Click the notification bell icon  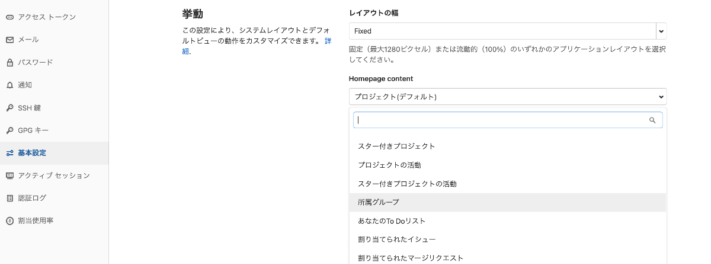[x=9, y=85]
